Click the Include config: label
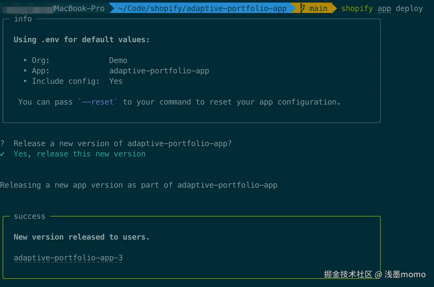This screenshot has height=287, width=434. [66, 81]
